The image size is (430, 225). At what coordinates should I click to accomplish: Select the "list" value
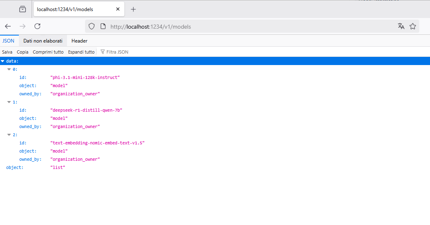57,167
